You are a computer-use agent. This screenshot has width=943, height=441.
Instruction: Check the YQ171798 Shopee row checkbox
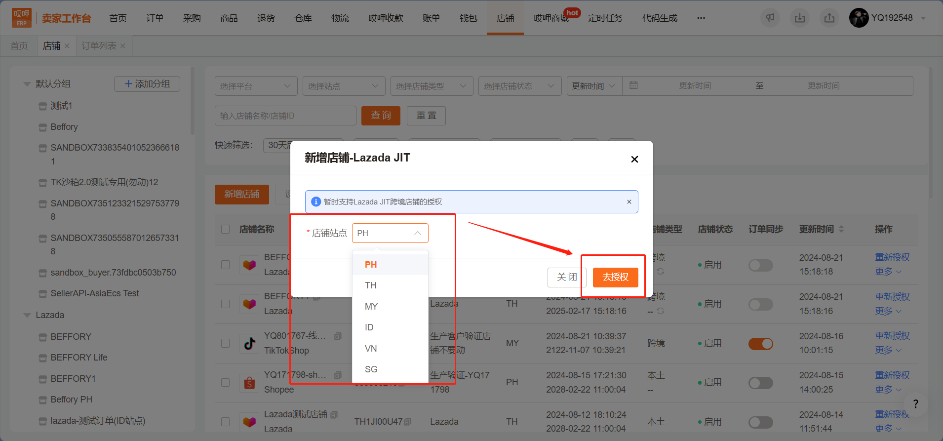(226, 383)
